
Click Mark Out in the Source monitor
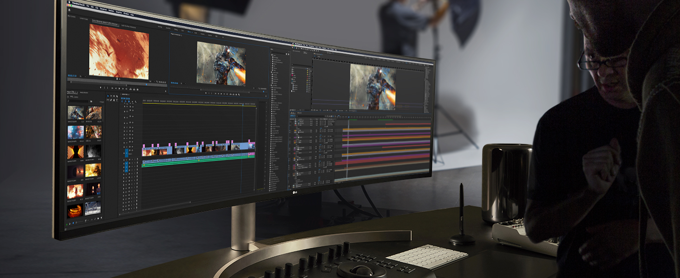pyautogui.click(x=107, y=88)
